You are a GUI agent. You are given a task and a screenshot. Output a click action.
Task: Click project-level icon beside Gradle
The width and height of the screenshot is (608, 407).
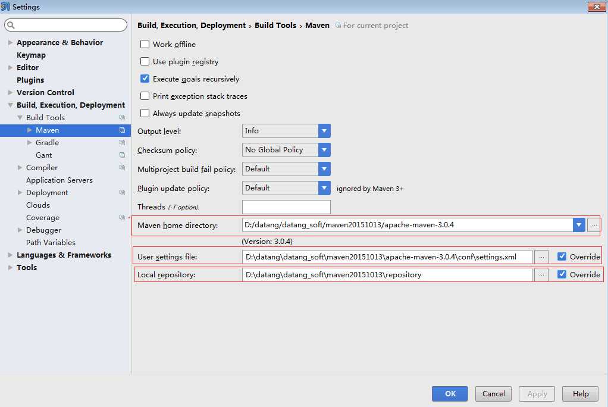pyautogui.click(x=122, y=143)
